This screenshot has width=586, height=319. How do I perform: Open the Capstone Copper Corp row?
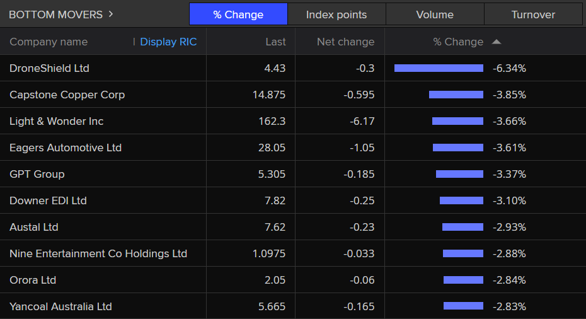tap(67, 95)
